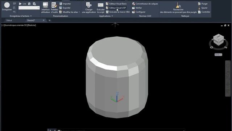The width and height of the screenshot is (232, 131).
Task: Click the Contrôler tool
Action: click(x=204, y=12)
